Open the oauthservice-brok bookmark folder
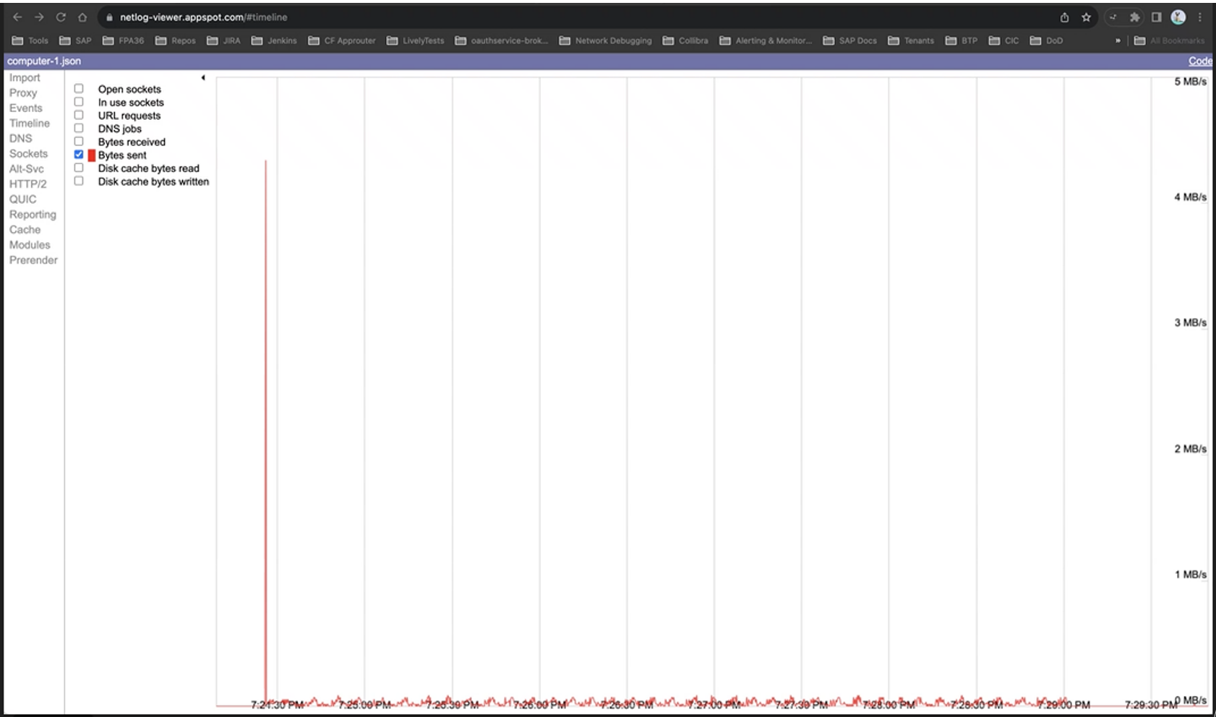Screen dimensions: 1216x717 pos(502,40)
